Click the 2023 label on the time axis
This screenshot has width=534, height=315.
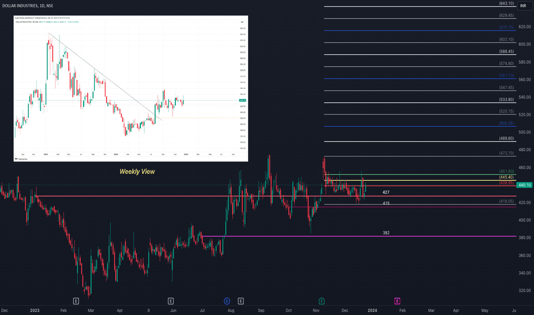pyautogui.click(x=34, y=310)
